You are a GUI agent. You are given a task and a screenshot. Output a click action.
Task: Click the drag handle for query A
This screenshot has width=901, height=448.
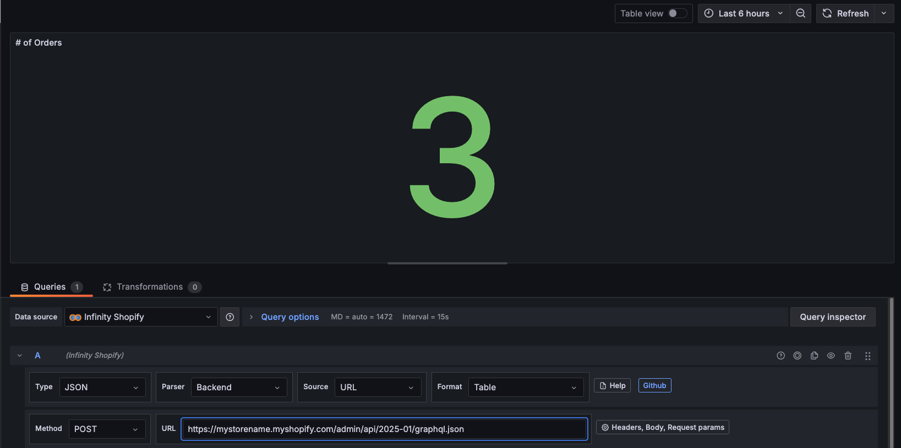tap(867, 356)
